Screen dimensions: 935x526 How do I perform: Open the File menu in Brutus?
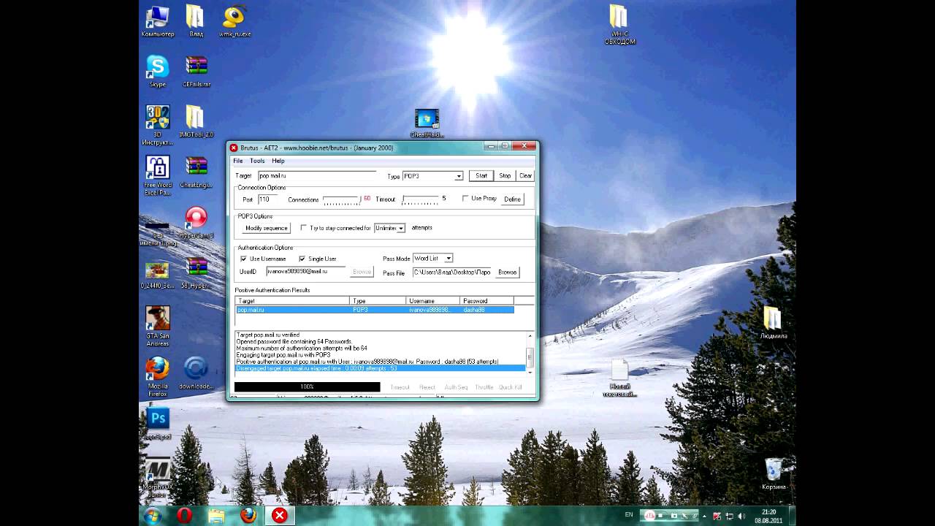[238, 161]
